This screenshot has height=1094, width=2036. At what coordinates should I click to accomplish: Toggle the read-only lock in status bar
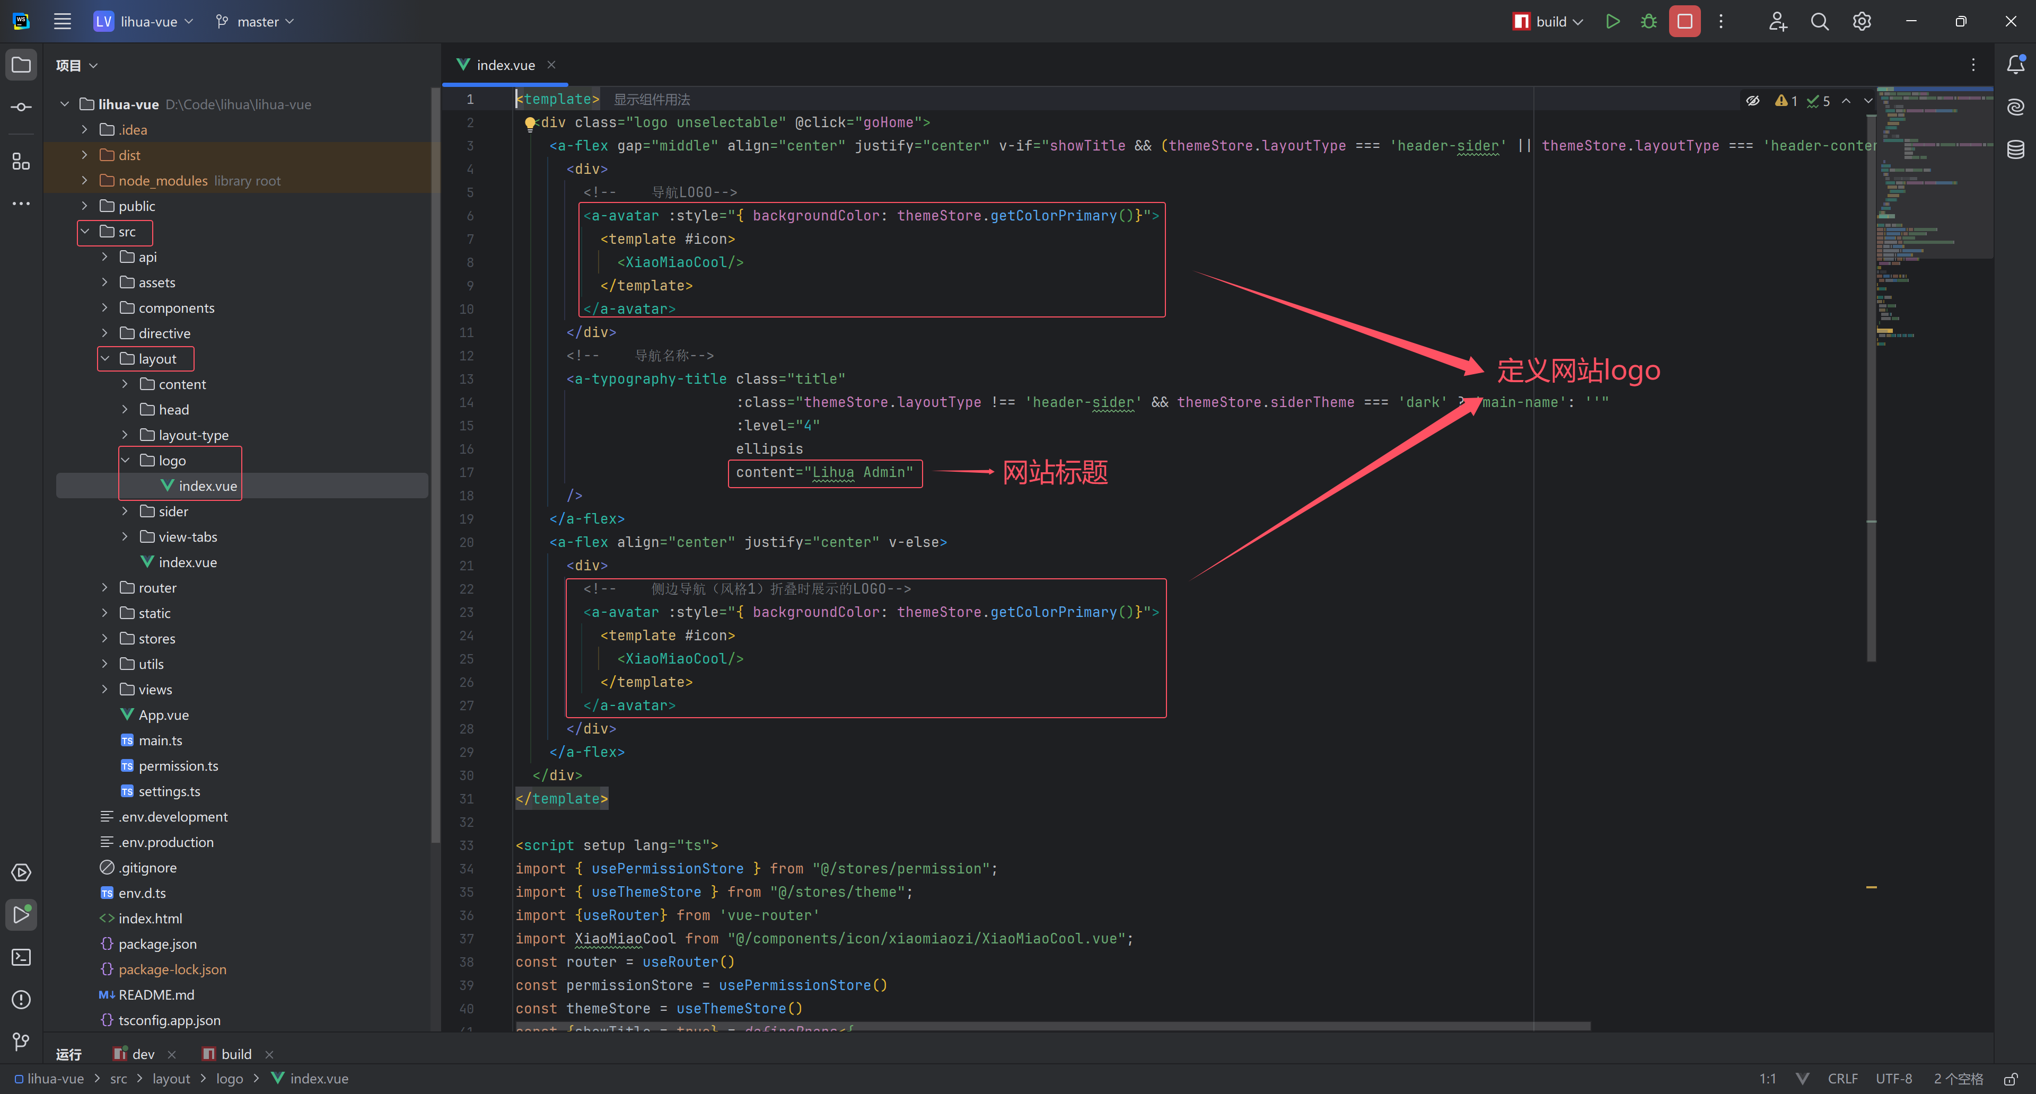pyautogui.click(x=2011, y=1079)
